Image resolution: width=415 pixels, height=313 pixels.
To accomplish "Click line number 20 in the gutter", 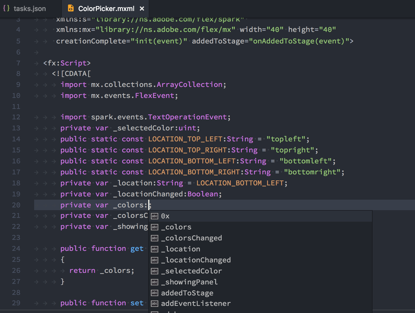I will tap(16, 205).
